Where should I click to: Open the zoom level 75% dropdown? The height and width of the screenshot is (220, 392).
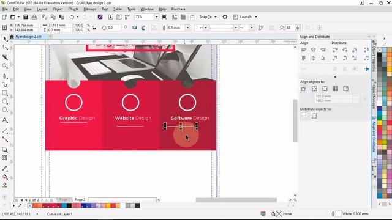pyautogui.click(x=156, y=17)
